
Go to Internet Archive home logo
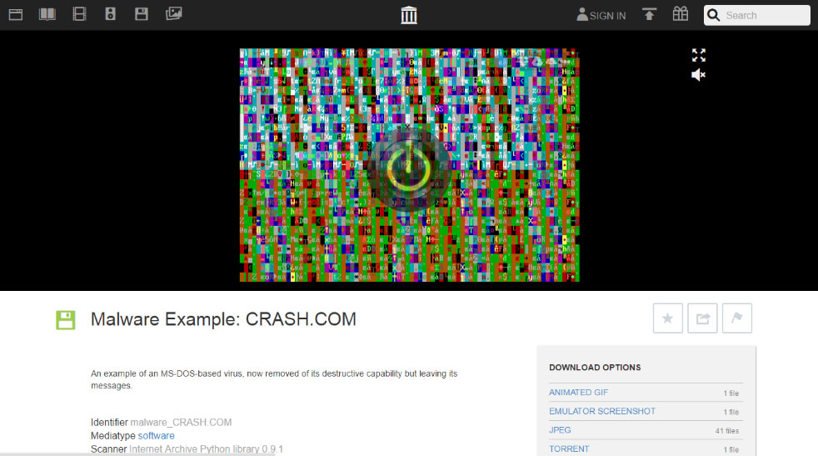click(x=409, y=15)
